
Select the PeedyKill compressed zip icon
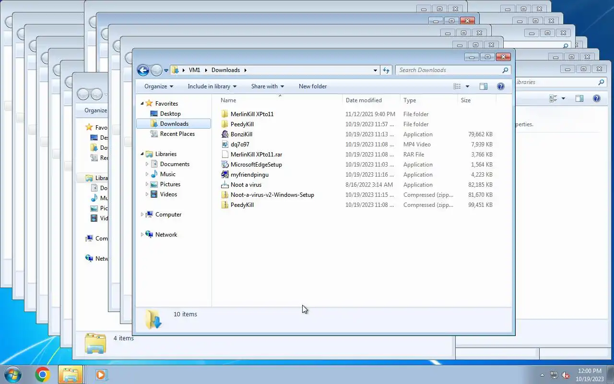coord(225,205)
